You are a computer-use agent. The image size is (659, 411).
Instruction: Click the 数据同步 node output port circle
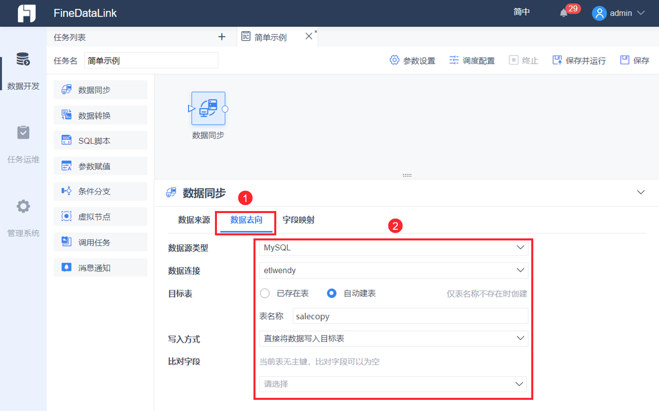point(225,108)
